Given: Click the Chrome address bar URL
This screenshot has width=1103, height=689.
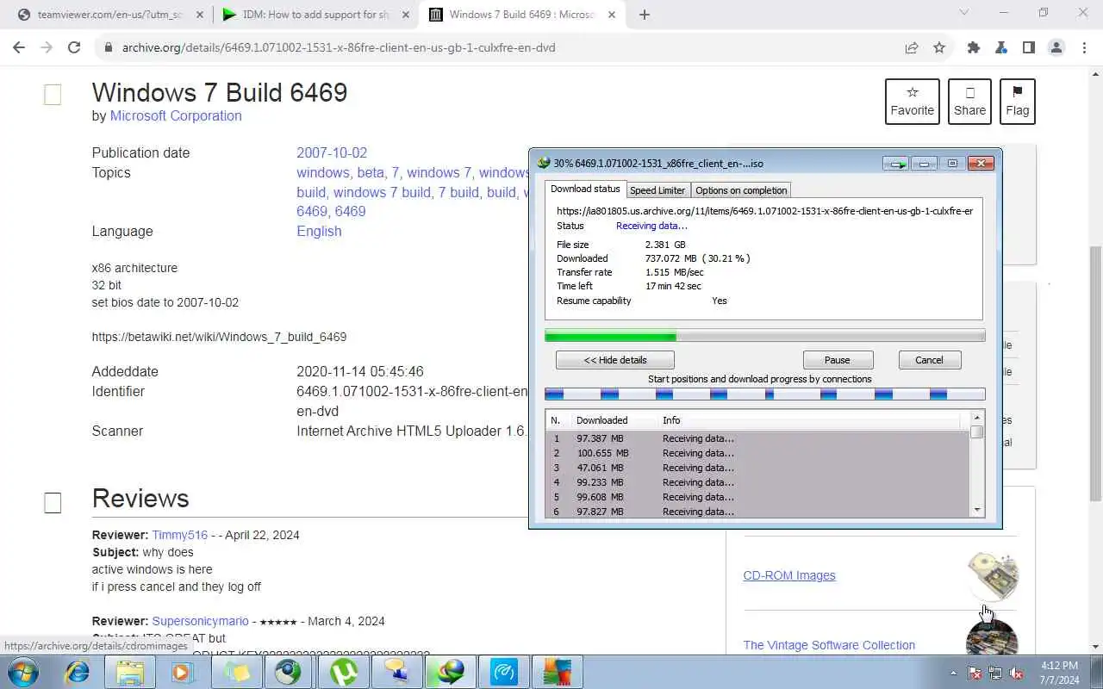Looking at the screenshot, I should [339, 47].
